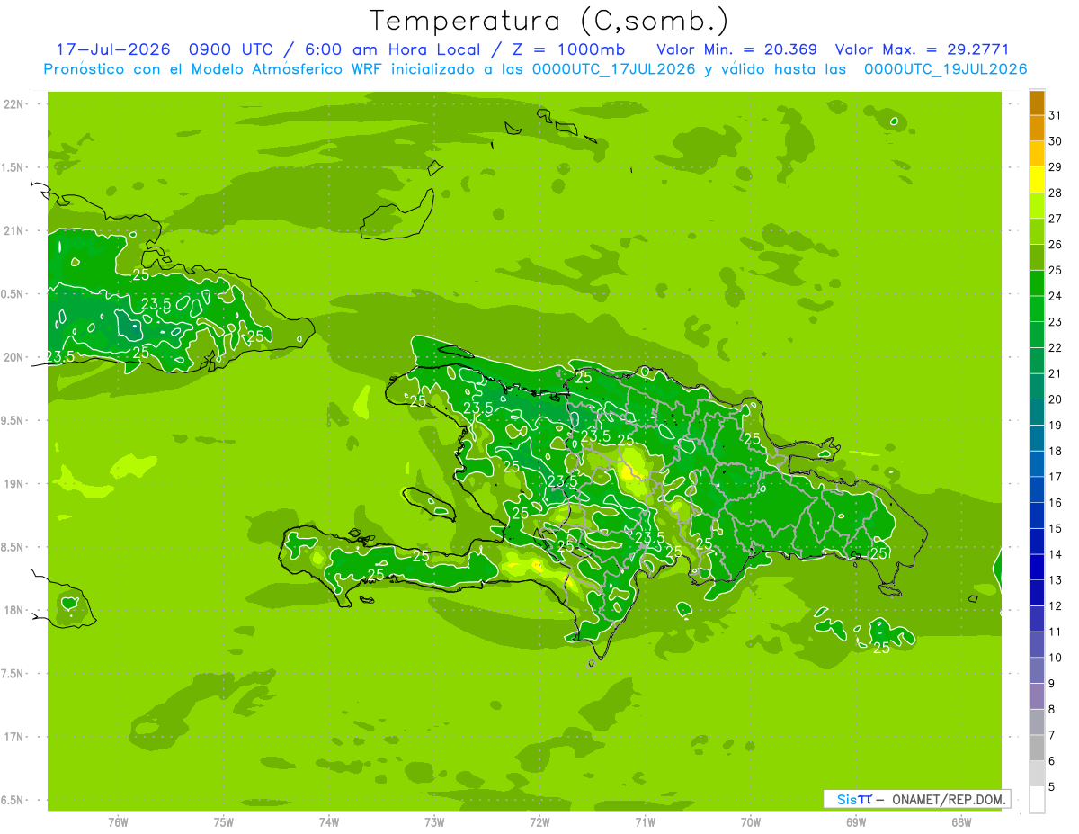1079x834 pixels.
Task: Click the "16" legend scale value
Action: (1055, 503)
